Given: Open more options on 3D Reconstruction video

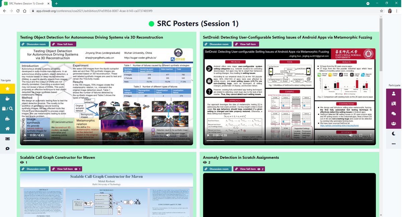Looking at the screenshot, I should [x=188, y=135].
